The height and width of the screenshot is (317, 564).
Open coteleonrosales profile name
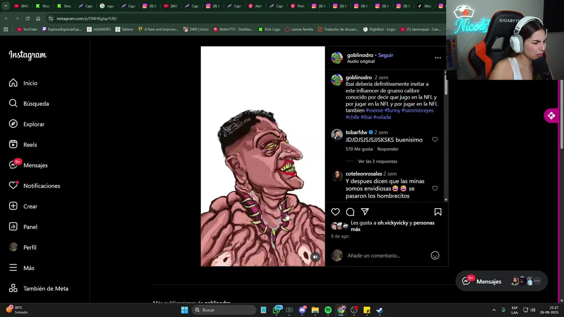[x=364, y=173]
